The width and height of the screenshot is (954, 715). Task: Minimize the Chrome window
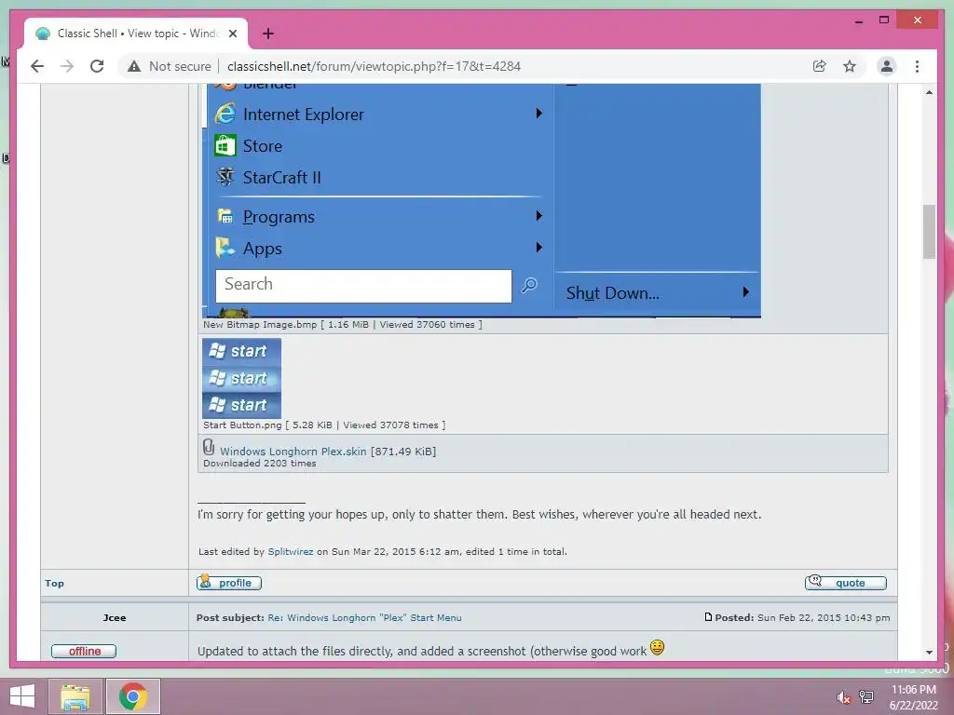pyautogui.click(x=859, y=20)
